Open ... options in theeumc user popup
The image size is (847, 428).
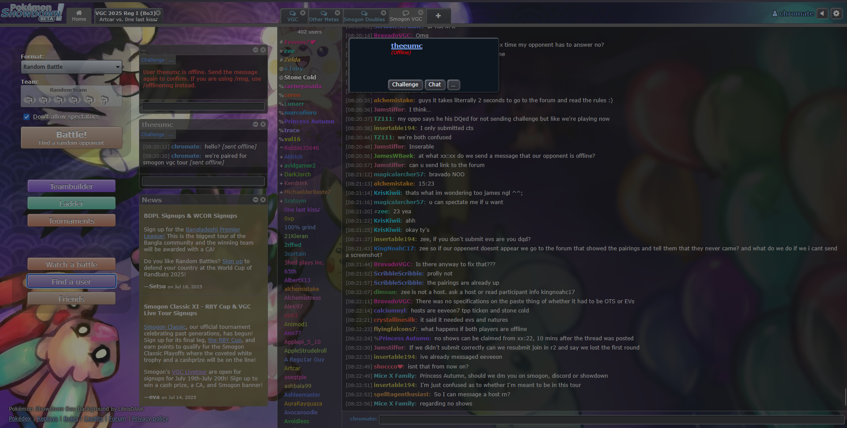coord(453,85)
